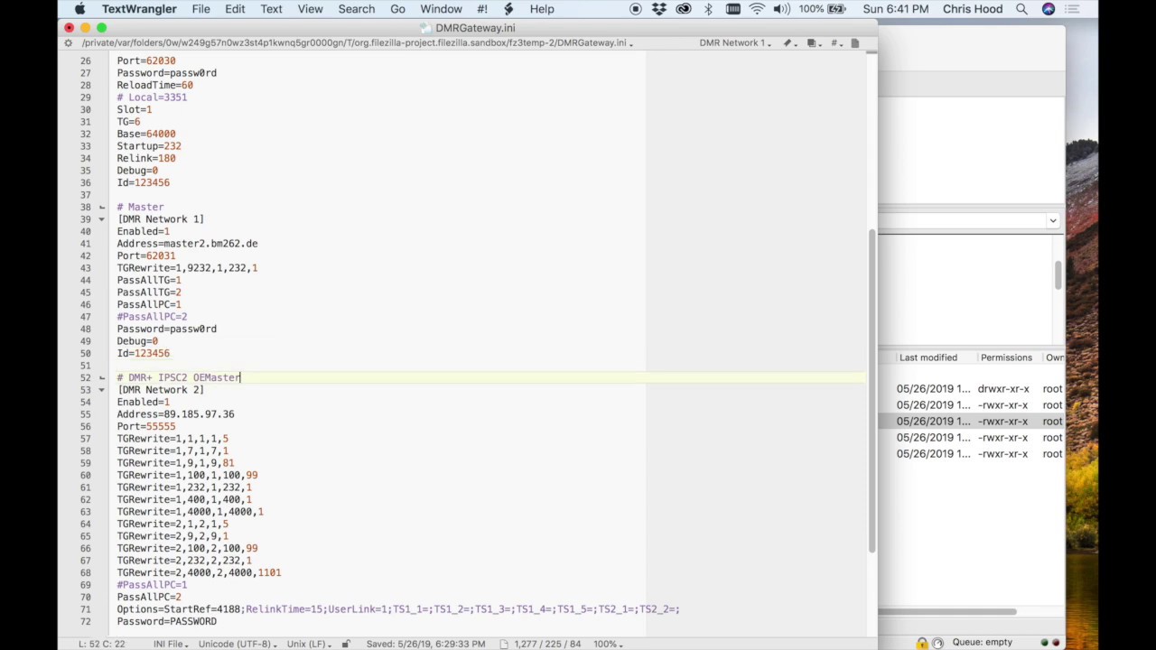Open the Window menu
Viewport: 1156px width, 650px height.
441,9
